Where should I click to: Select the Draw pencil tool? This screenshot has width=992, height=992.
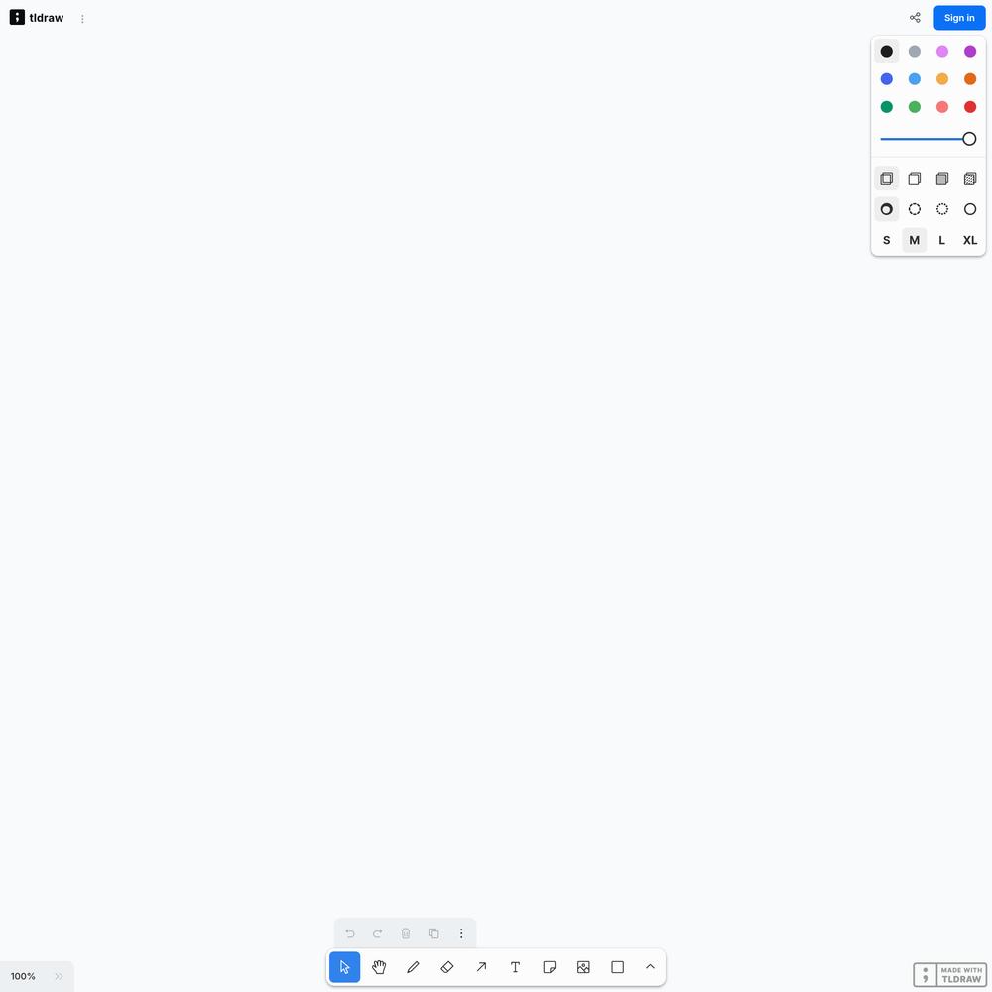point(413,966)
